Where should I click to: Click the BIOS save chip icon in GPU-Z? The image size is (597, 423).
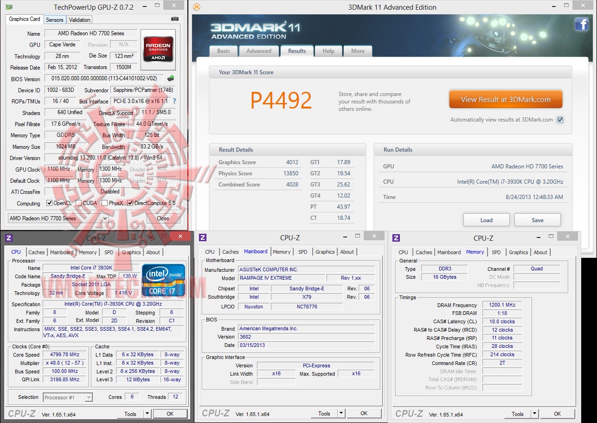point(171,78)
